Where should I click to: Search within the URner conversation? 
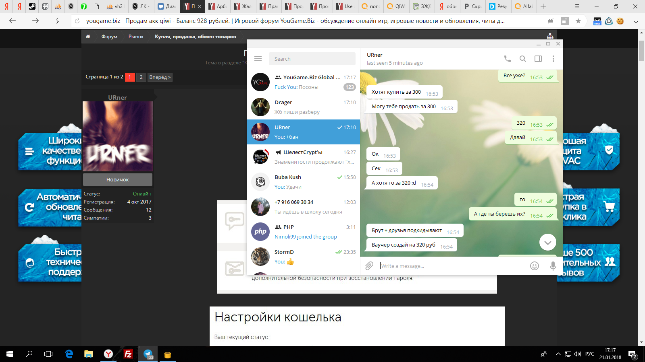click(x=522, y=58)
